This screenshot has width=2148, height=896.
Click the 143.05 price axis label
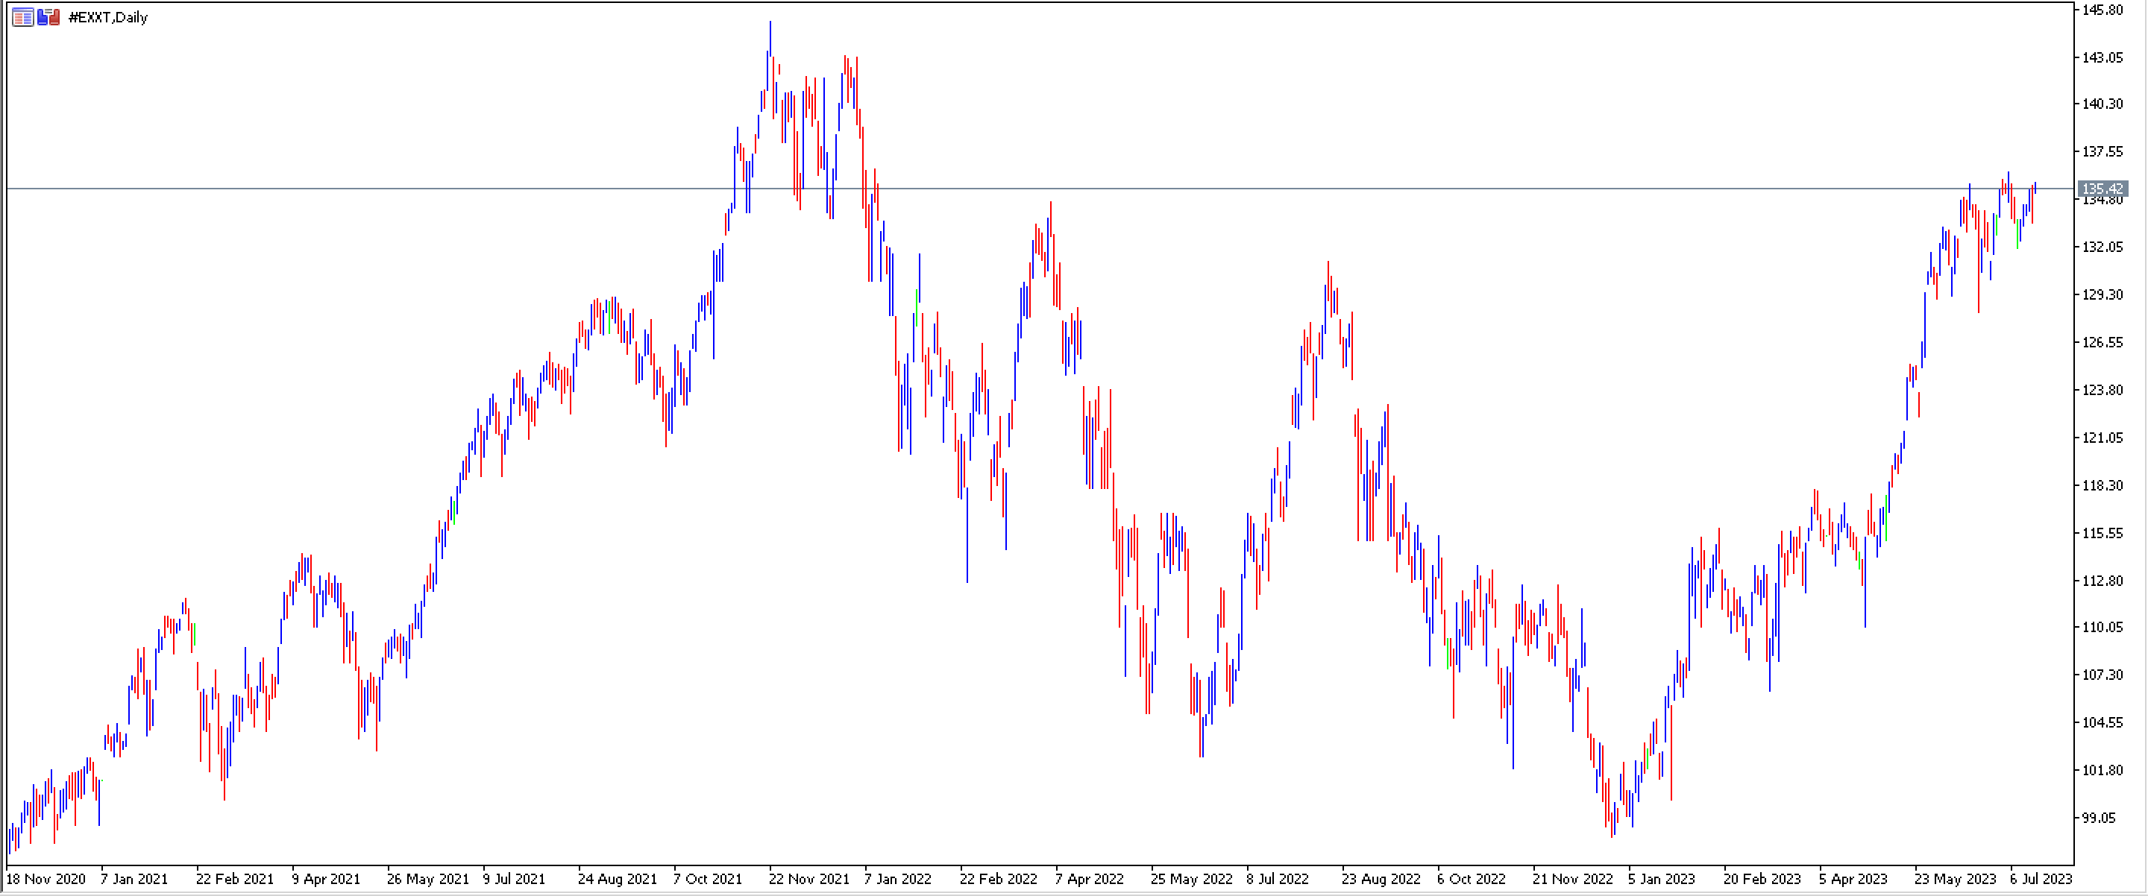[2103, 57]
